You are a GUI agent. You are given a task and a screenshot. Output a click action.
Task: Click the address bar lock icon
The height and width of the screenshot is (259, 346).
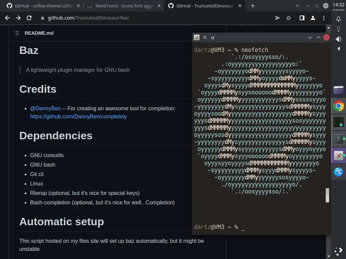pyautogui.click(x=43, y=18)
